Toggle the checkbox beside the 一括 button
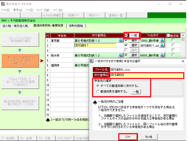Image resolution: width=188 pixels, height=141 pixels. 126,36
